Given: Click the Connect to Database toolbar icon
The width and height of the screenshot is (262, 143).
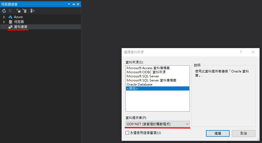Looking at the screenshot, I should 18,11.
